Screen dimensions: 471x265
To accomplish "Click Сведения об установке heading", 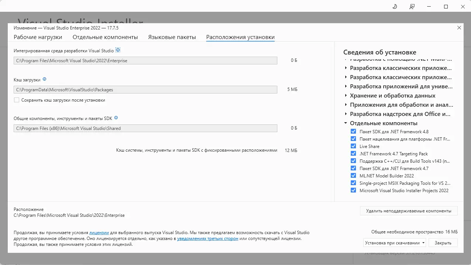I will pyautogui.click(x=380, y=52).
